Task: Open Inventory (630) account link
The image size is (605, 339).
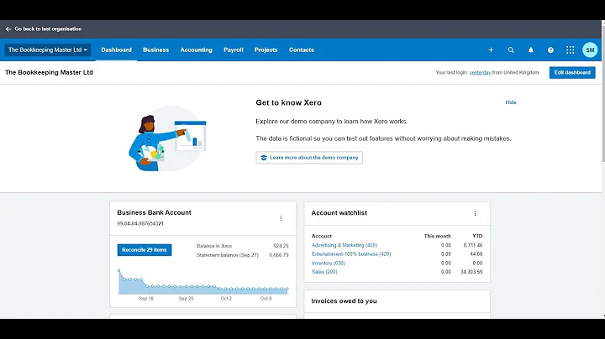Action: coord(329,263)
